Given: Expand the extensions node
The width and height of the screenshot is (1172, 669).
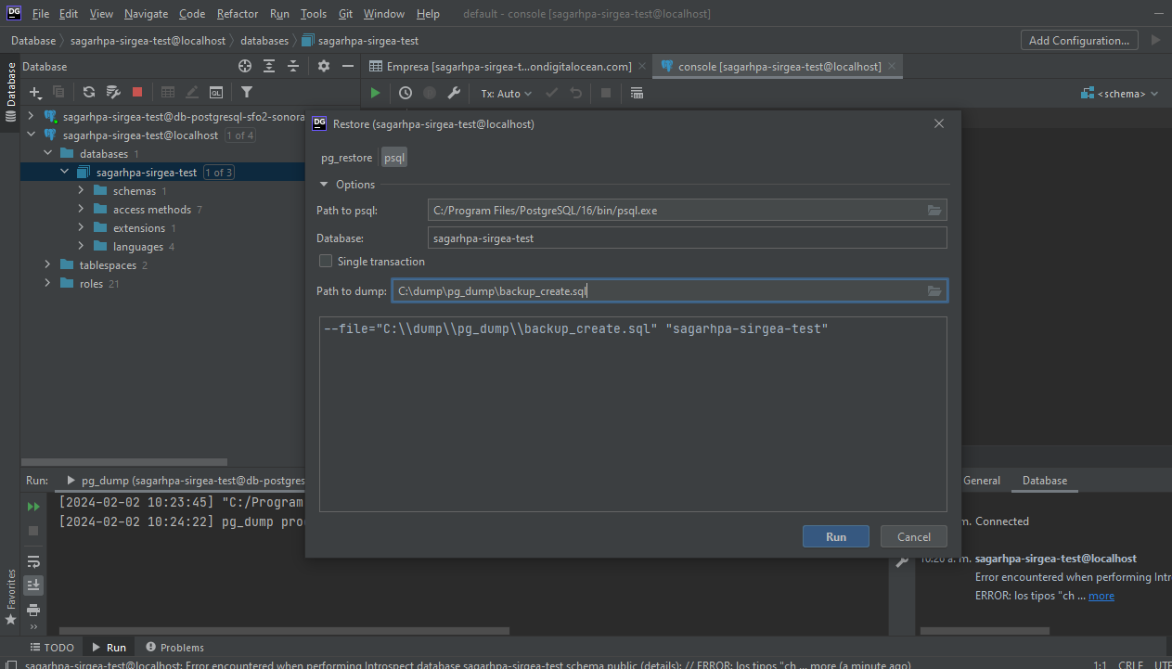Looking at the screenshot, I should (81, 228).
